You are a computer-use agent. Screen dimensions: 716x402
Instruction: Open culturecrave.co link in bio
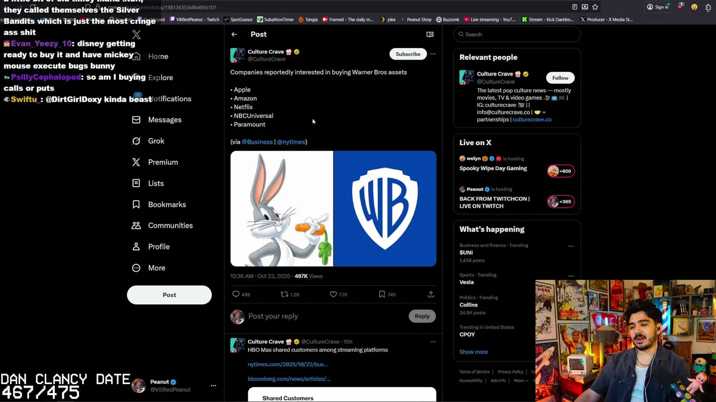tap(532, 119)
